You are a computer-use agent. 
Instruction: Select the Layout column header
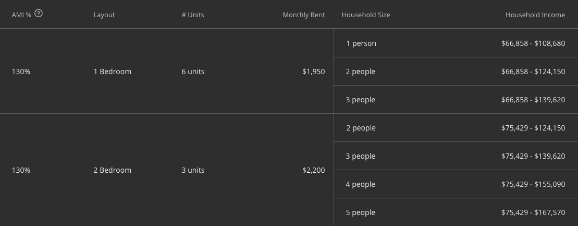(104, 15)
